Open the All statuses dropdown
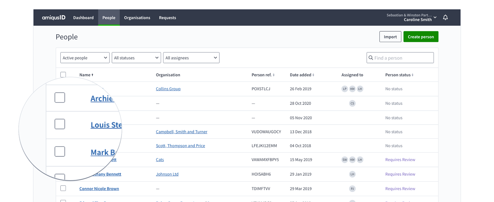Screen dimensions: 494x202 tap(136, 58)
